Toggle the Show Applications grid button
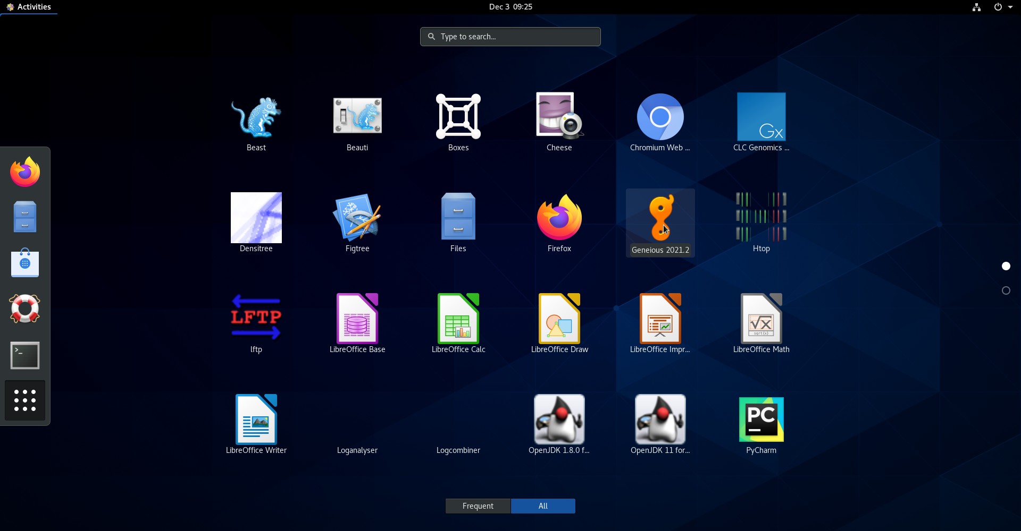The width and height of the screenshot is (1021, 531). point(25,400)
